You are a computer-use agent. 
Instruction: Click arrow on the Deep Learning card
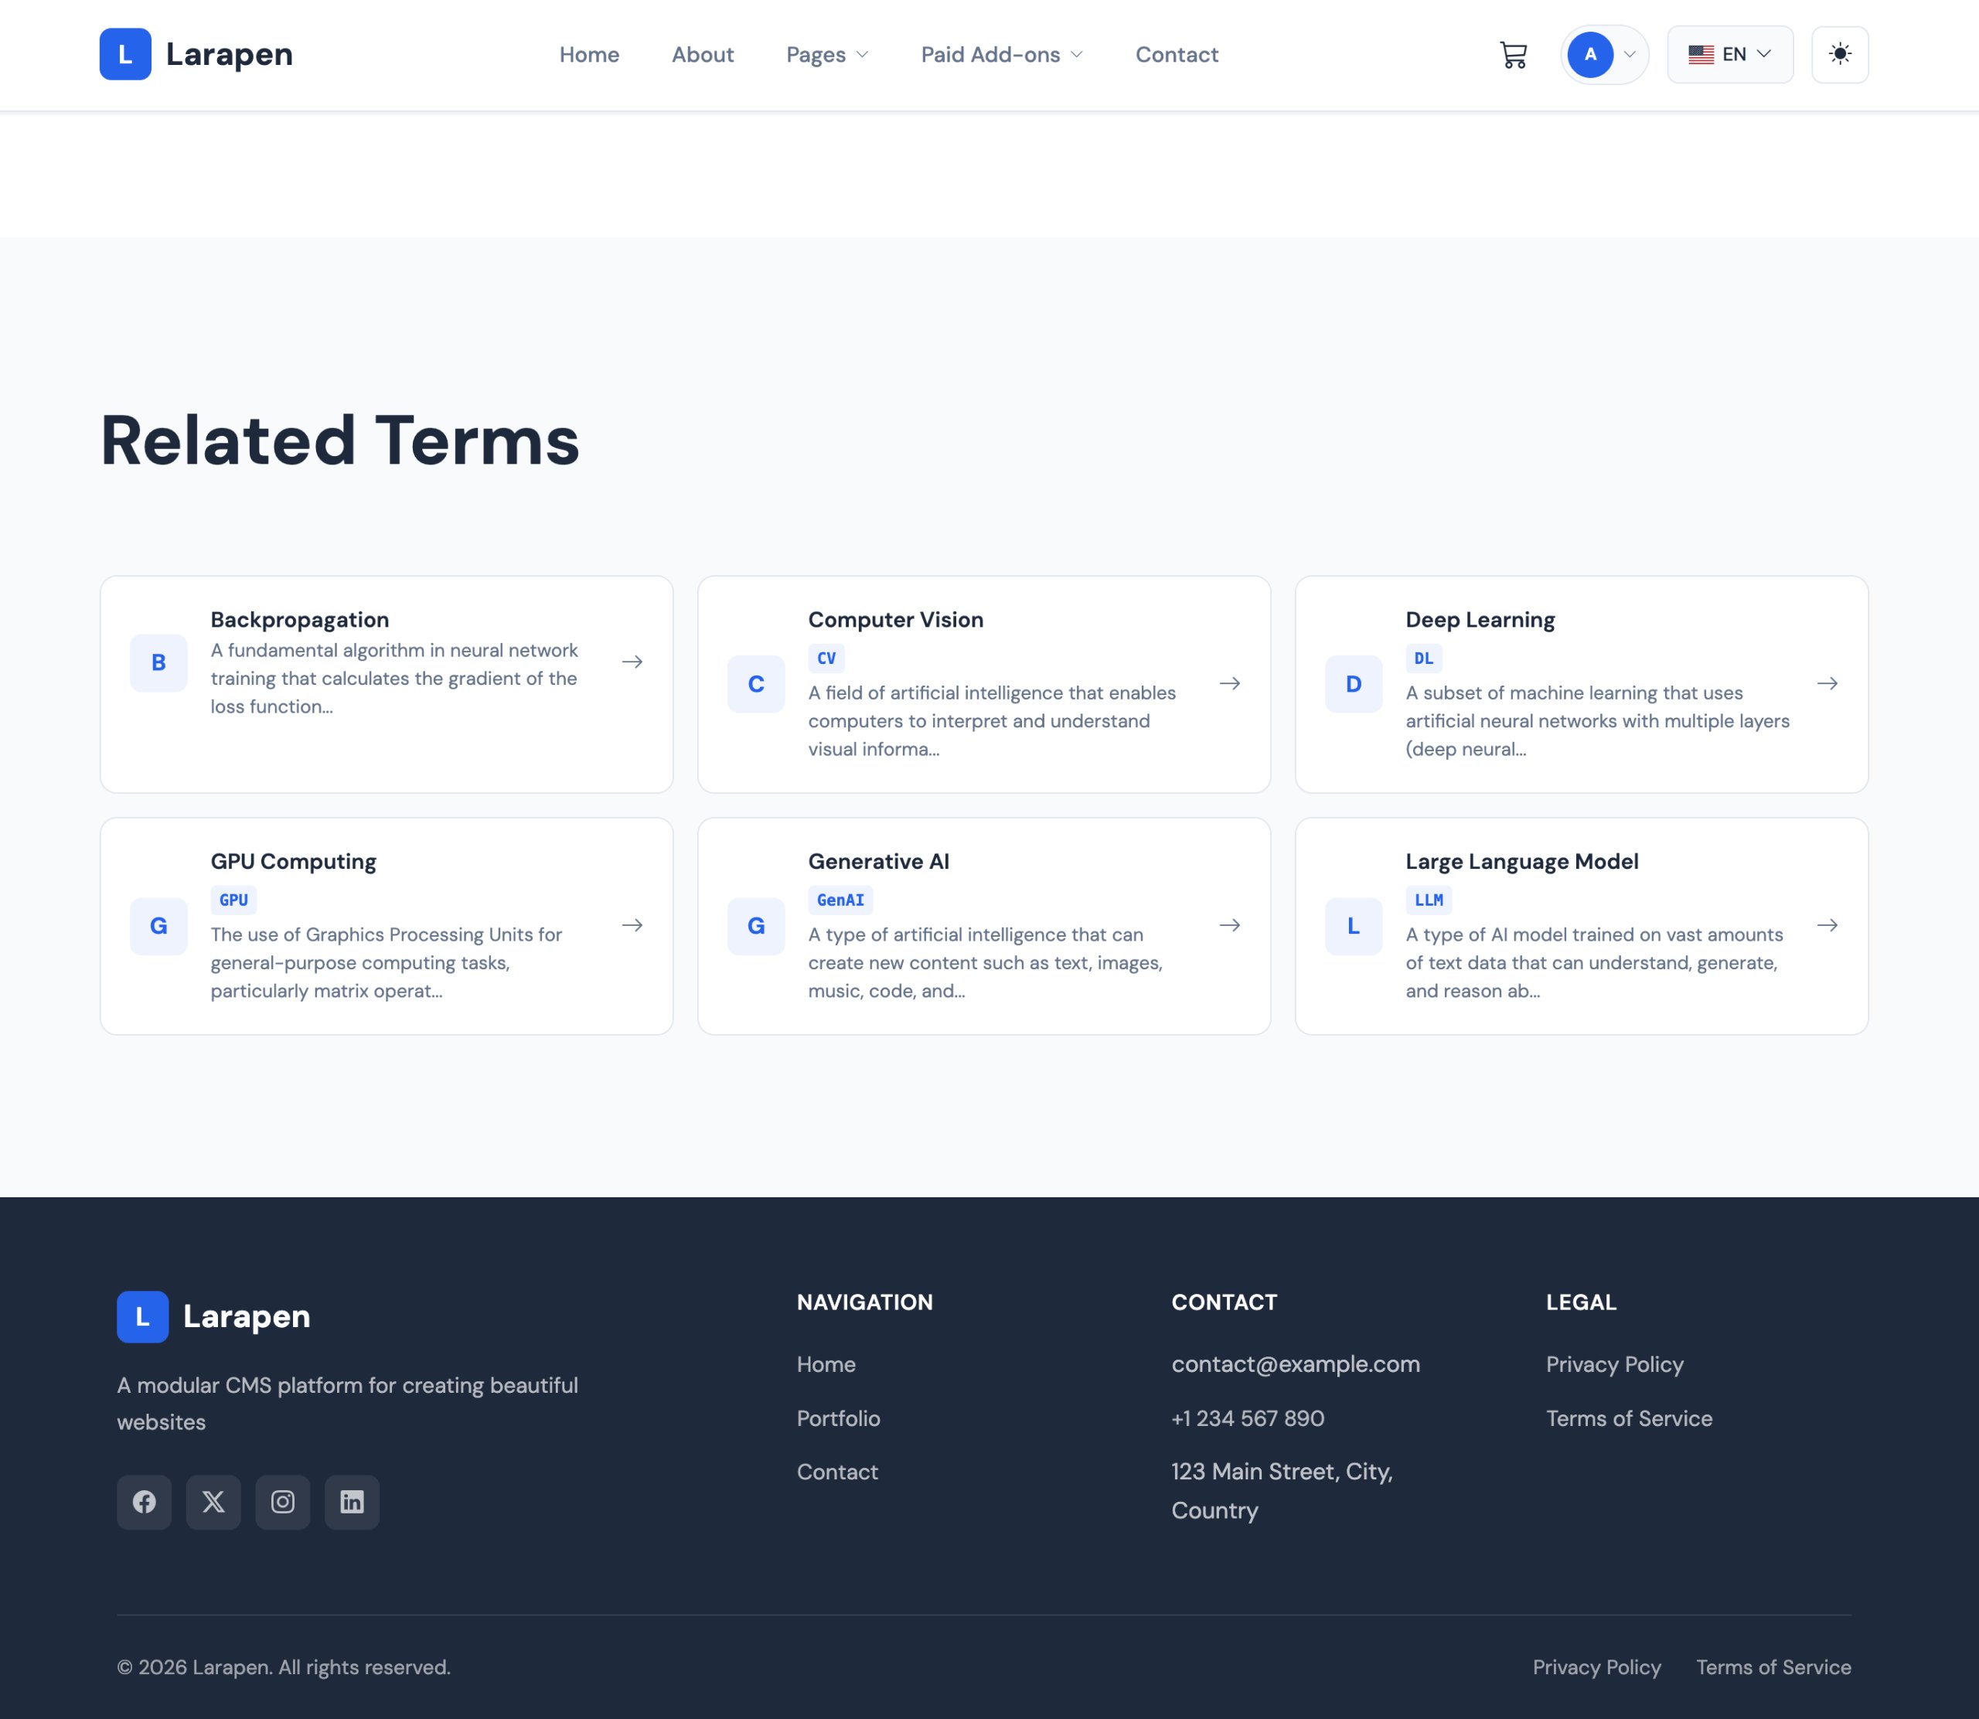pos(1827,683)
